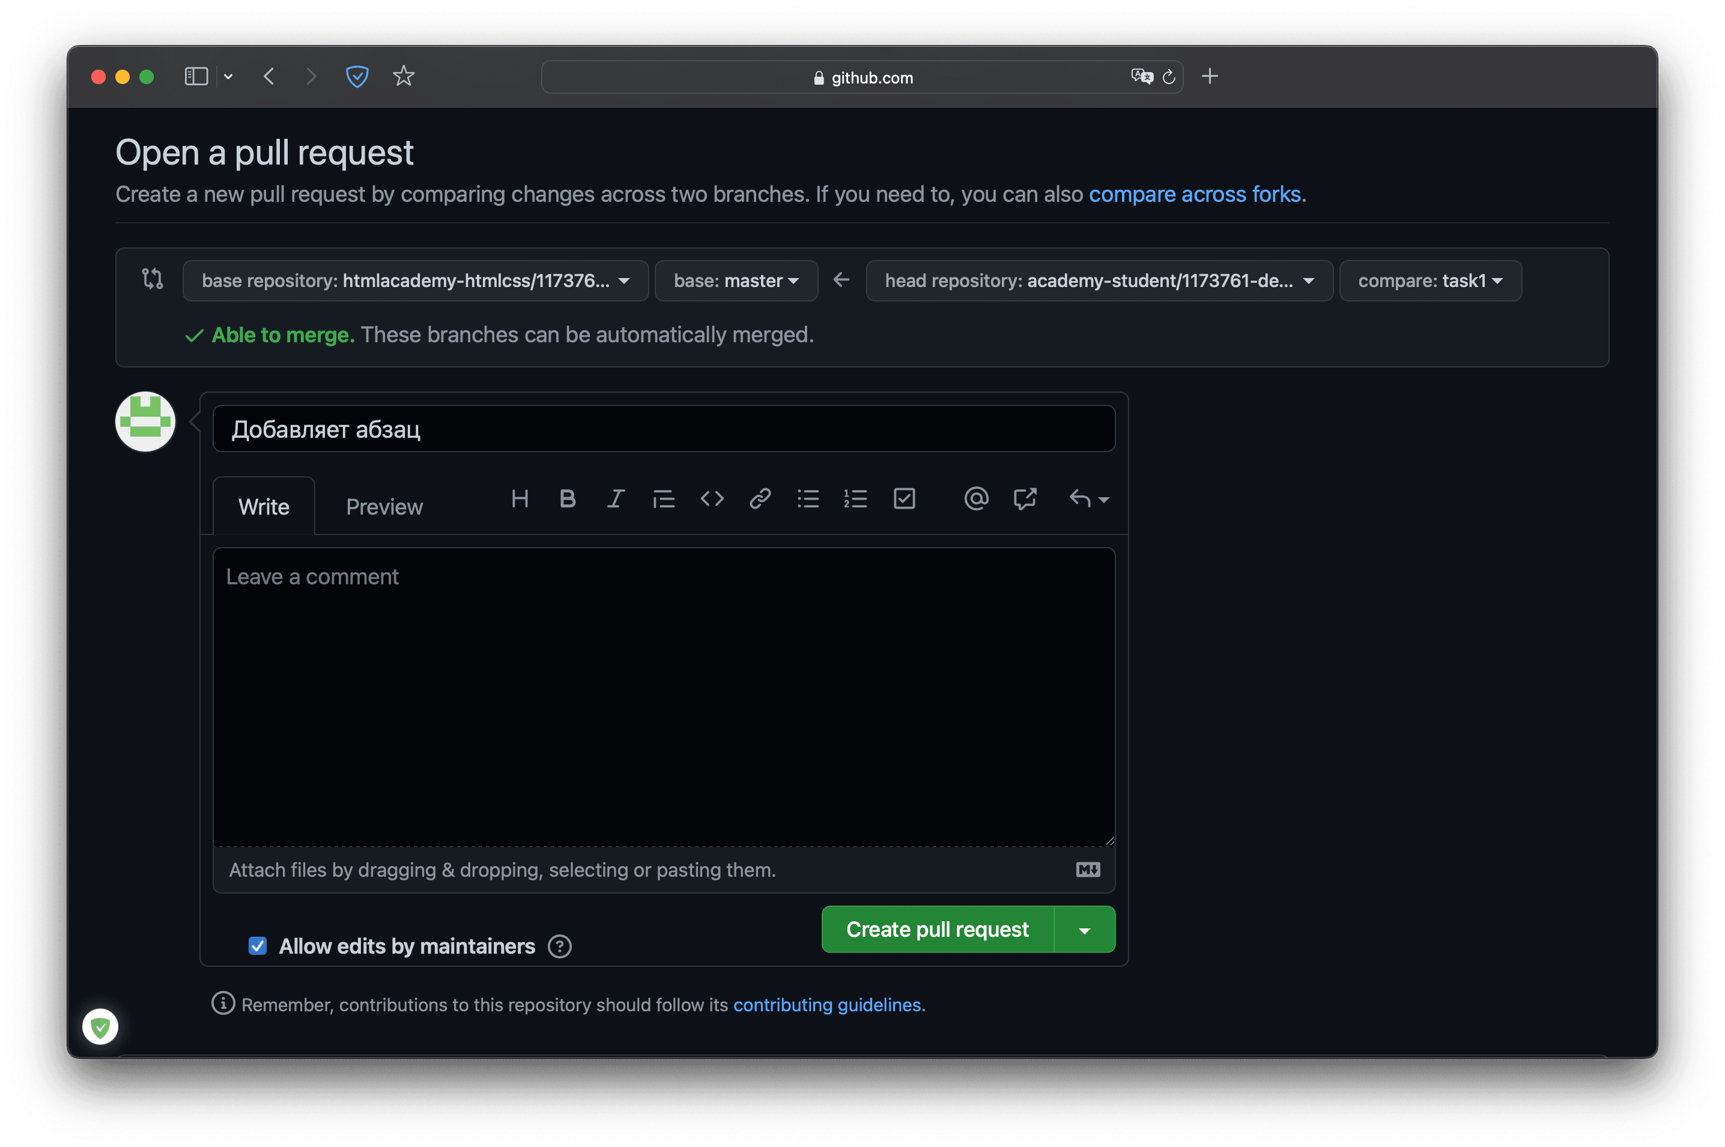Toggle Allow edits by maintainers checkbox
This screenshot has width=1725, height=1147.
pyautogui.click(x=256, y=946)
